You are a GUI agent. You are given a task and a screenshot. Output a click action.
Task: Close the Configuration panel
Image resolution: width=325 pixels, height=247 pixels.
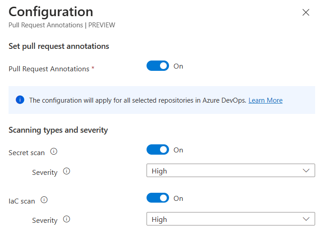(x=306, y=13)
